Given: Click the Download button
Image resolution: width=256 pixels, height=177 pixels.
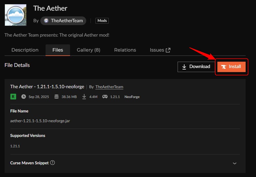Looking at the screenshot, I should point(196,67).
